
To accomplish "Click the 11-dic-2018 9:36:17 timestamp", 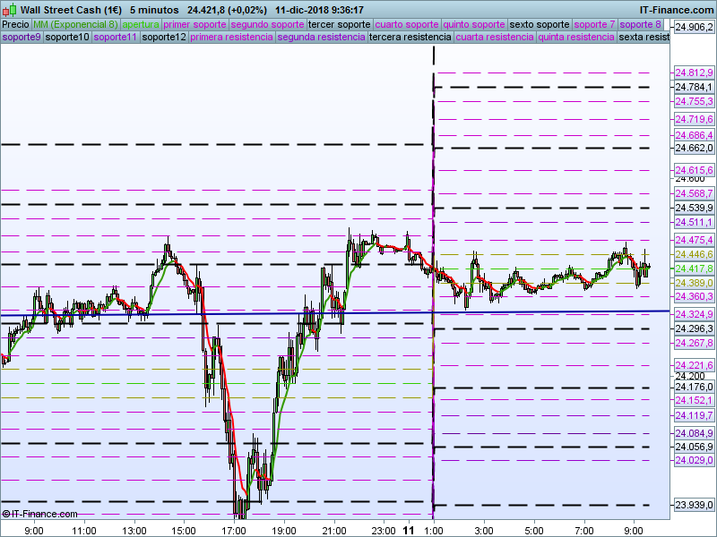I will click(319, 10).
